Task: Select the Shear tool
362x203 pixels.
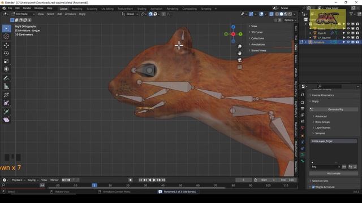Action: pos(6,120)
